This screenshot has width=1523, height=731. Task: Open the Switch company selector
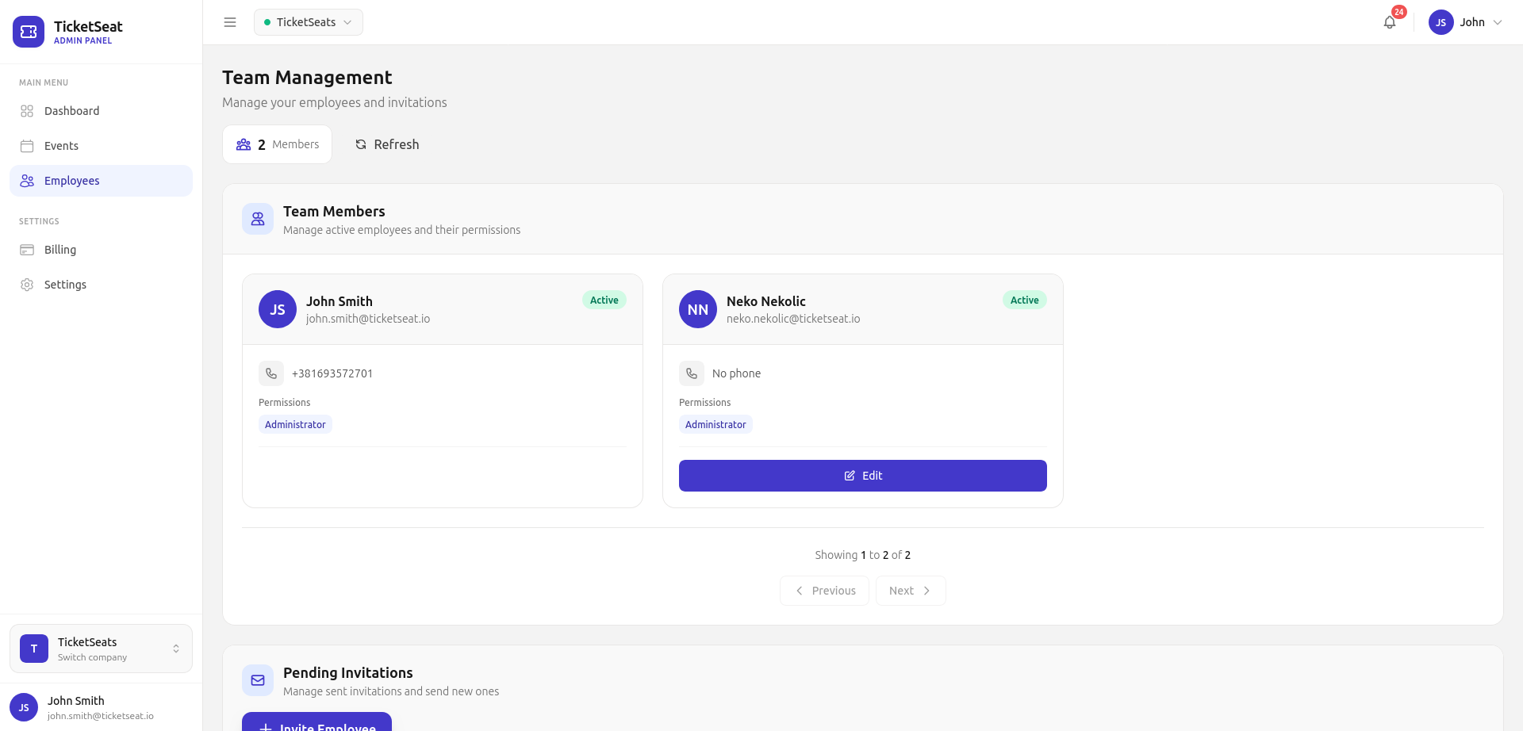coord(101,649)
